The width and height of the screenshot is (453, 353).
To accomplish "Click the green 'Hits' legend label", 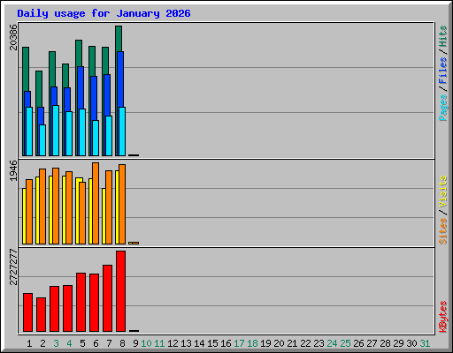I will [442, 36].
